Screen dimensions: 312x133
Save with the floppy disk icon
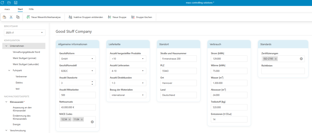[x=16, y=2]
